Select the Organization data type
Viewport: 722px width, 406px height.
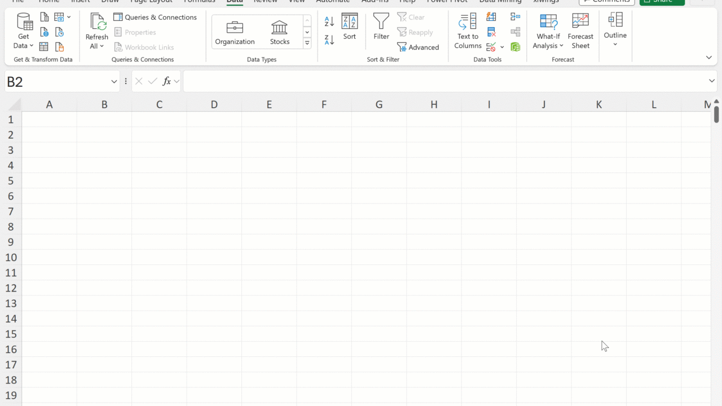(x=235, y=32)
